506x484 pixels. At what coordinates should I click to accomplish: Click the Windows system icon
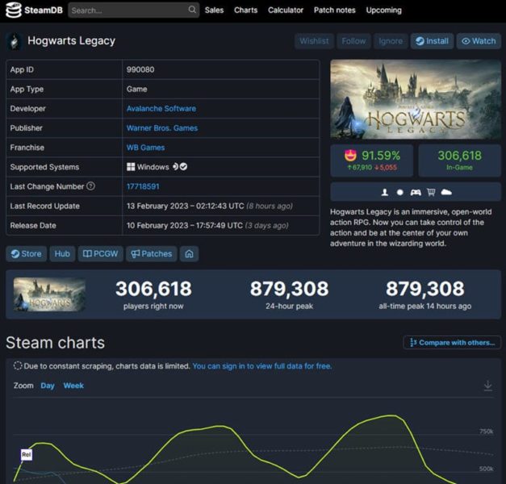(x=131, y=167)
